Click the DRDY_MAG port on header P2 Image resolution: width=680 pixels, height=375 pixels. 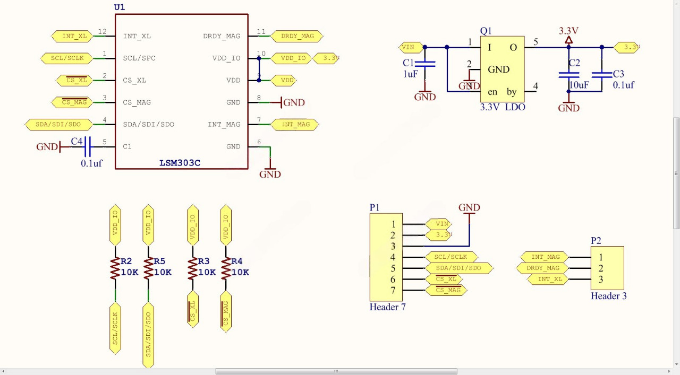coord(542,268)
